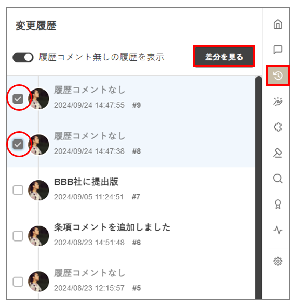Toggle 履歴コメント無しの履歴を表示 switch

[x=23, y=57]
